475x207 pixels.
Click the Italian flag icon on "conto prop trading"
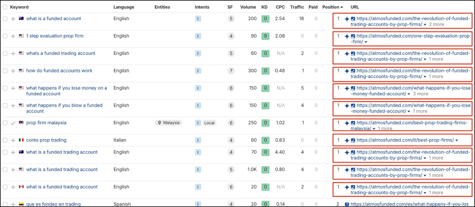pos(21,140)
